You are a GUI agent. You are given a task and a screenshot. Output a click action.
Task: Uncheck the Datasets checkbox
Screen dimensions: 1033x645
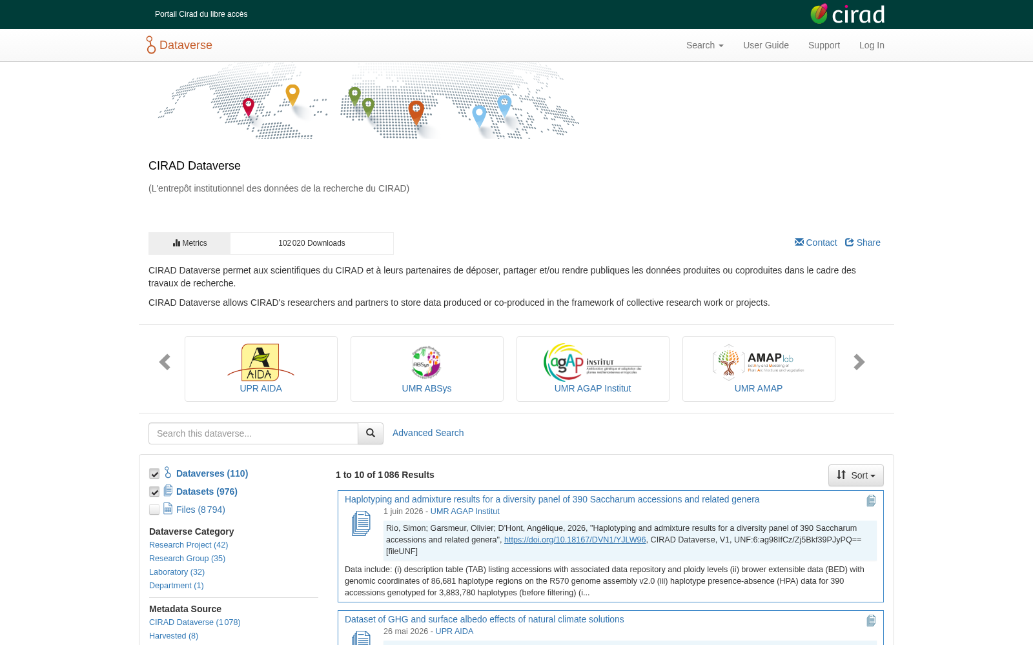coord(154,492)
